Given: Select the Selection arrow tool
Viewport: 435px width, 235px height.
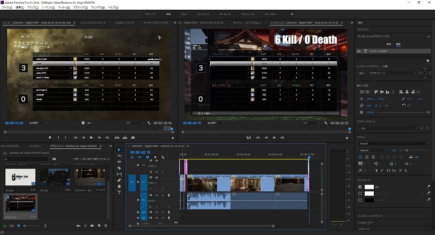Looking at the screenshot, I should pyautogui.click(x=119, y=150).
